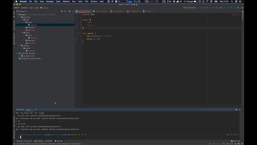Open the Pull Requests sidebar tool
257x145 pixels.
click(x=14, y=39)
